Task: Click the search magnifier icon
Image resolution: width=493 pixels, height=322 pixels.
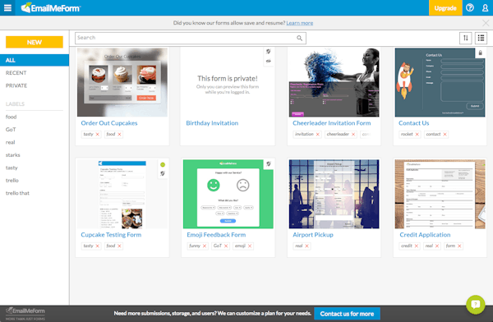Action: pos(299,38)
